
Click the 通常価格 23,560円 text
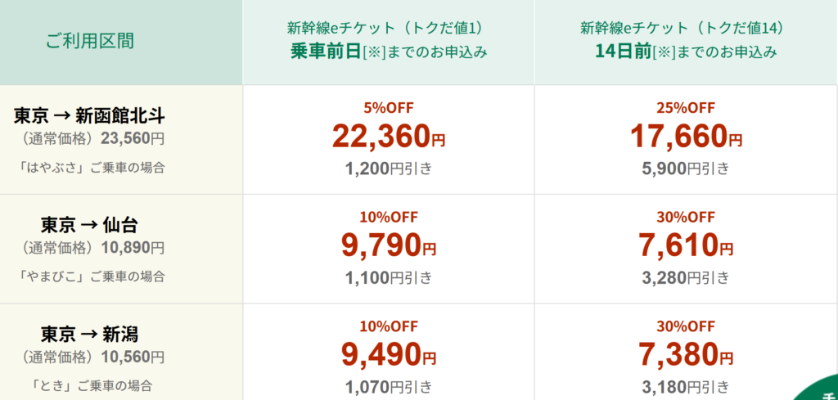(91, 139)
